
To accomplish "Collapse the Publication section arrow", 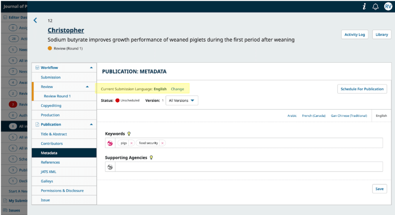I will (x=91, y=124).
